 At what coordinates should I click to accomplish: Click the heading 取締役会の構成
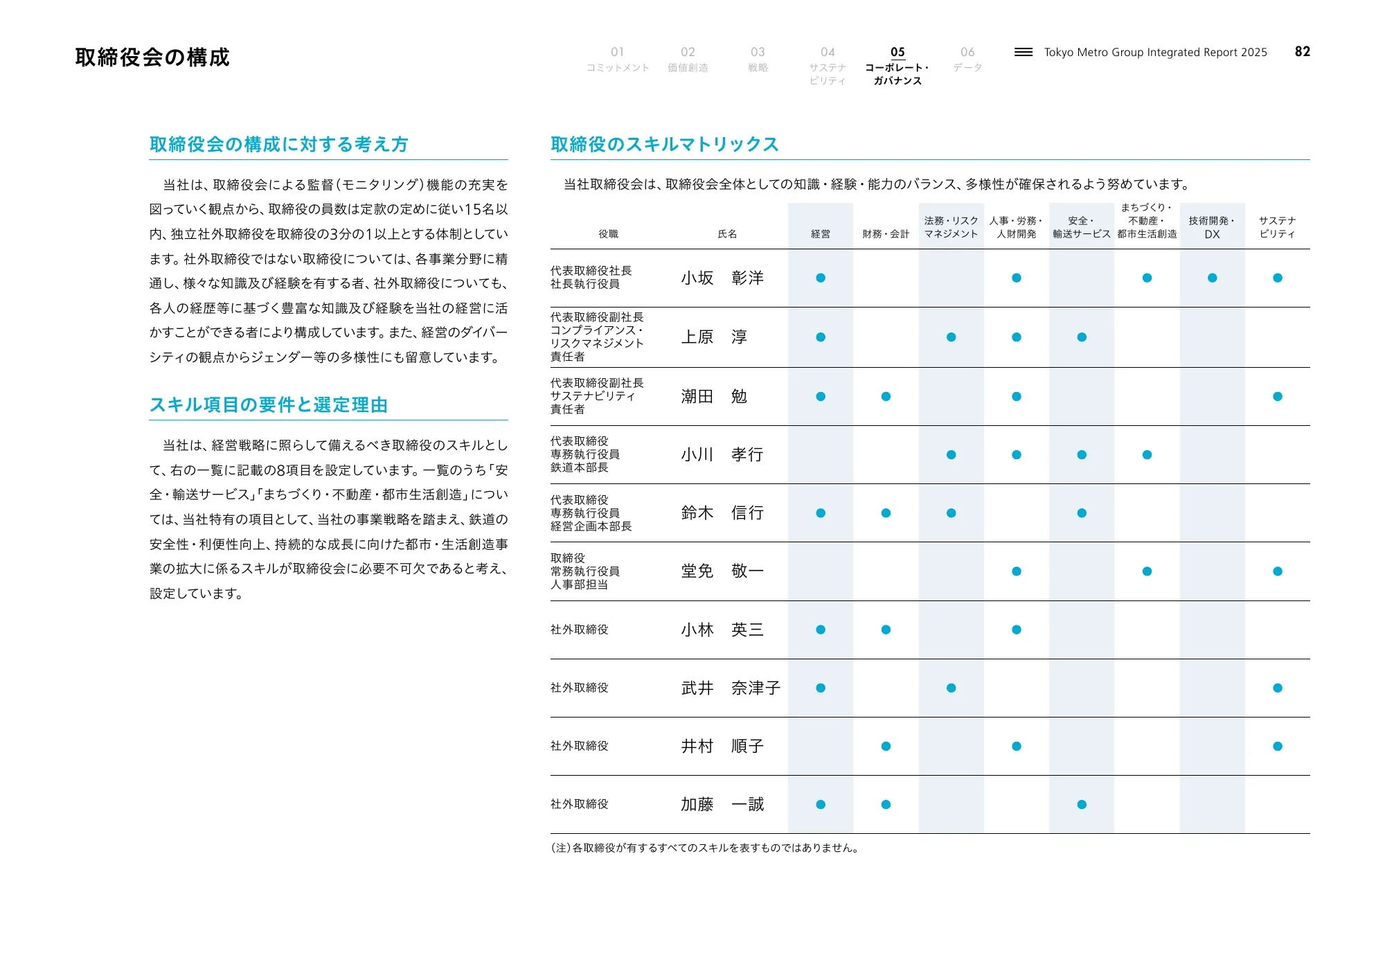[152, 57]
